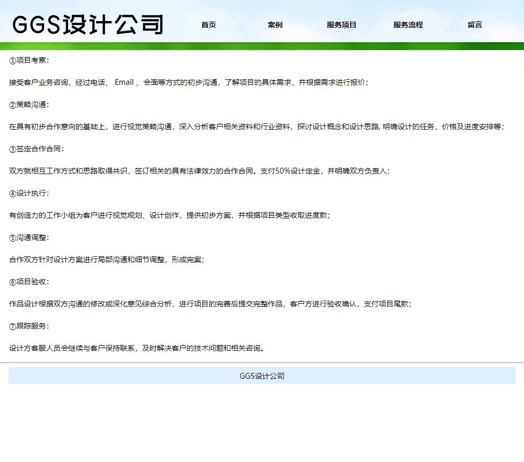Go to the 案例 page
The width and height of the screenshot is (524, 462).
tap(275, 25)
